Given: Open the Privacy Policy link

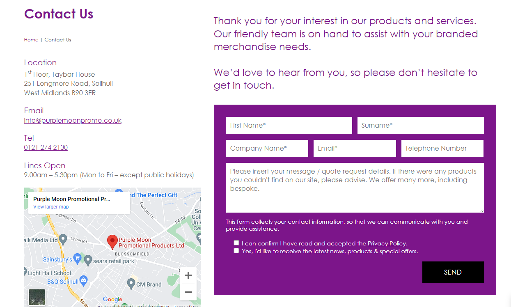Looking at the screenshot, I should [x=387, y=243].
